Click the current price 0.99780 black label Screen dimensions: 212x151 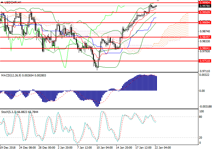(204, 6)
